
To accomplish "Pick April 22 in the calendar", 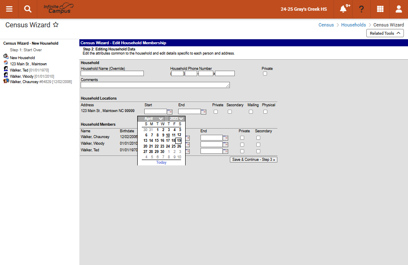I will 157,146.
